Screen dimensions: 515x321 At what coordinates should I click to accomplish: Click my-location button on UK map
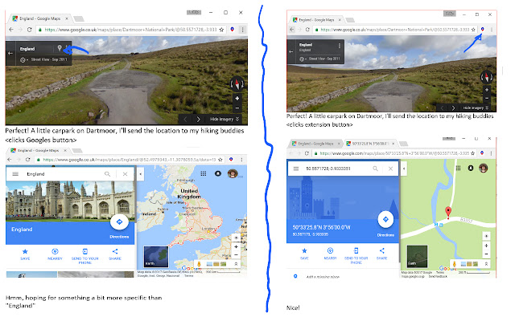(236, 238)
